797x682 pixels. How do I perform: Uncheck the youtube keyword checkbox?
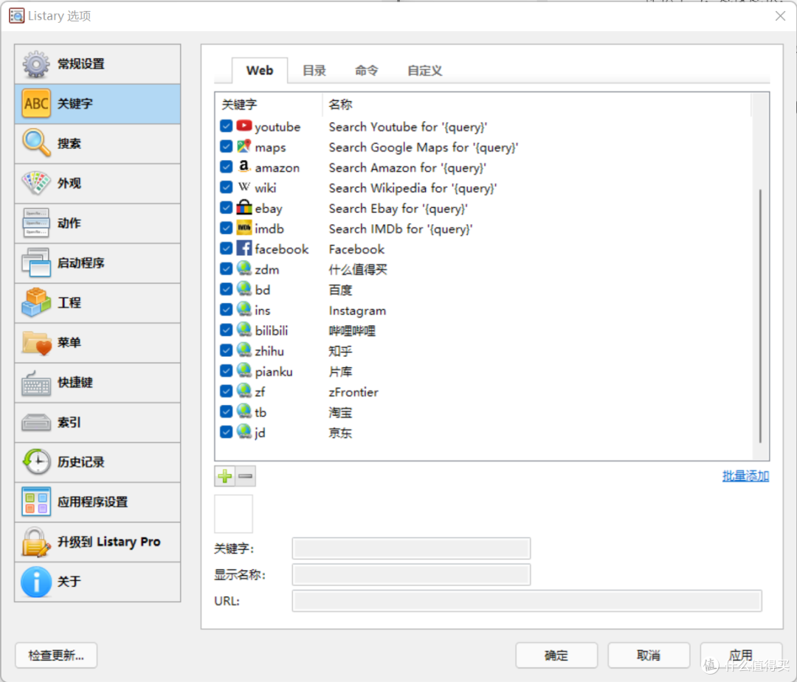pos(227,126)
